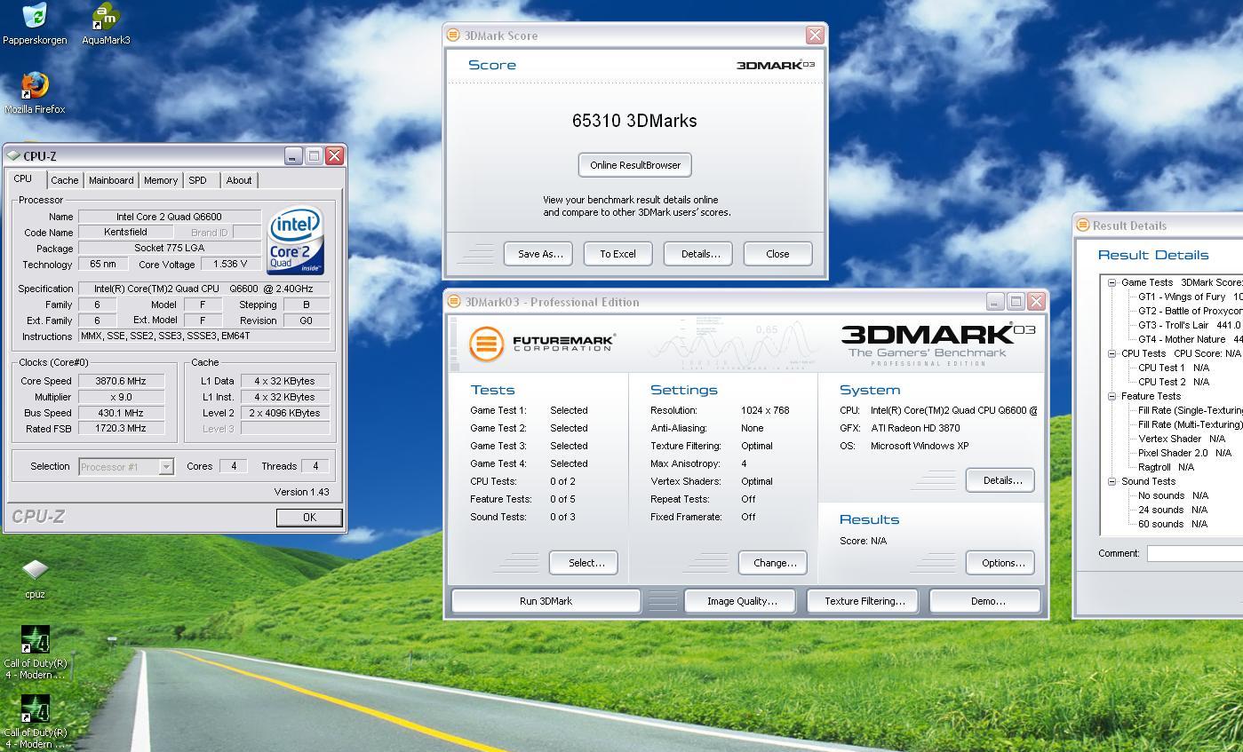Select Ragtroll tree row
The image size is (1243, 752).
coord(1166,467)
